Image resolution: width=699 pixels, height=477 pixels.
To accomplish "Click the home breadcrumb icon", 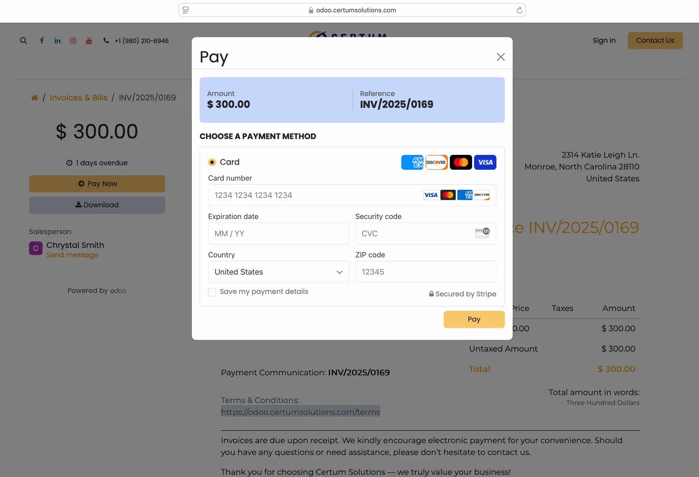I will tap(35, 97).
